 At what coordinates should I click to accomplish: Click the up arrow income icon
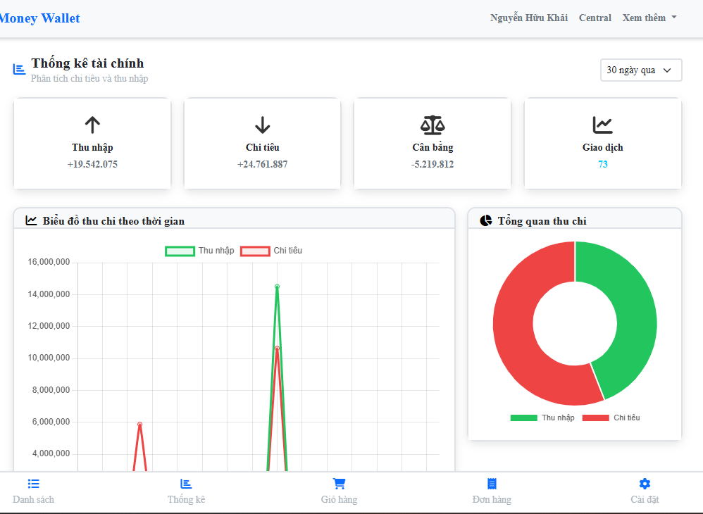(x=92, y=125)
